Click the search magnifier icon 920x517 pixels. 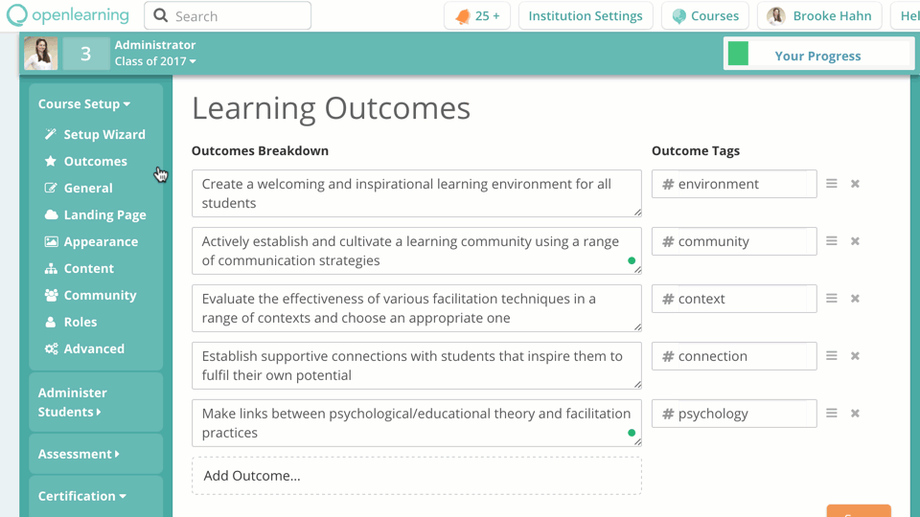coord(161,16)
